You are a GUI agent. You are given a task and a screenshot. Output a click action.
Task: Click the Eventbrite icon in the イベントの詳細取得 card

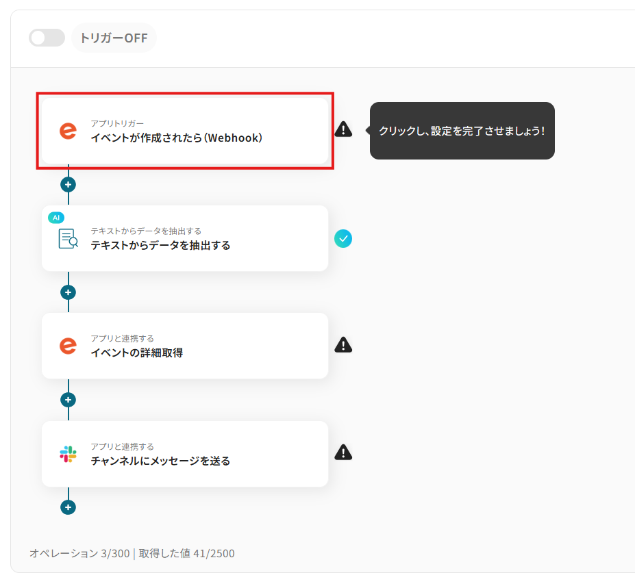(x=68, y=346)
